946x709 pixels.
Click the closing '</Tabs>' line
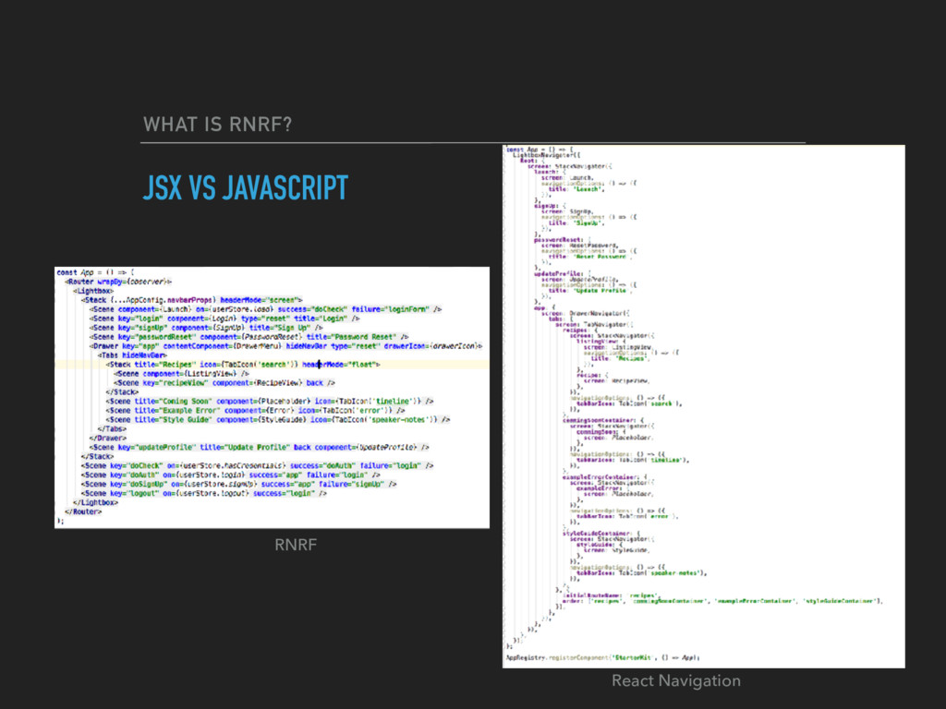coord(112,428)
